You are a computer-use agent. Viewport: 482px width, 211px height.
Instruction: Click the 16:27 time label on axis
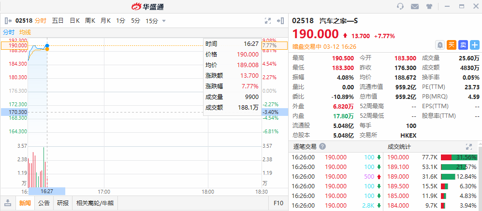[47, 191]
